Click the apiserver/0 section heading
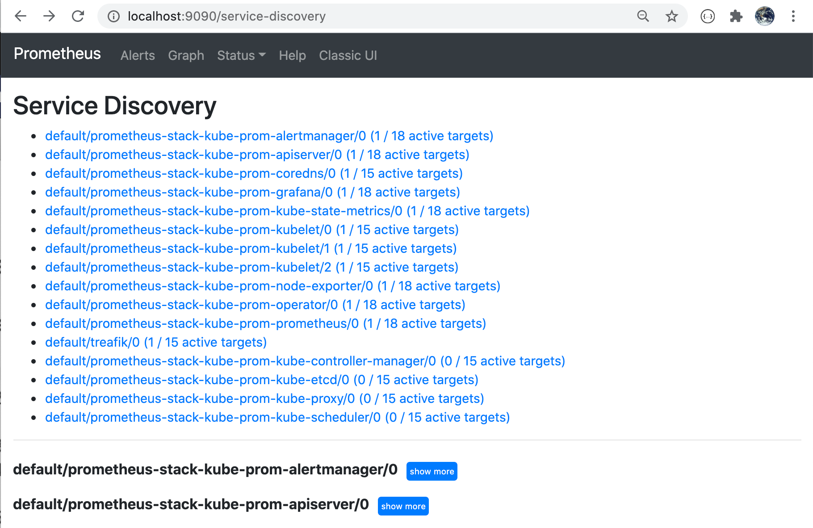The height and width of the screenshot is (528, 813). [191, 505]
